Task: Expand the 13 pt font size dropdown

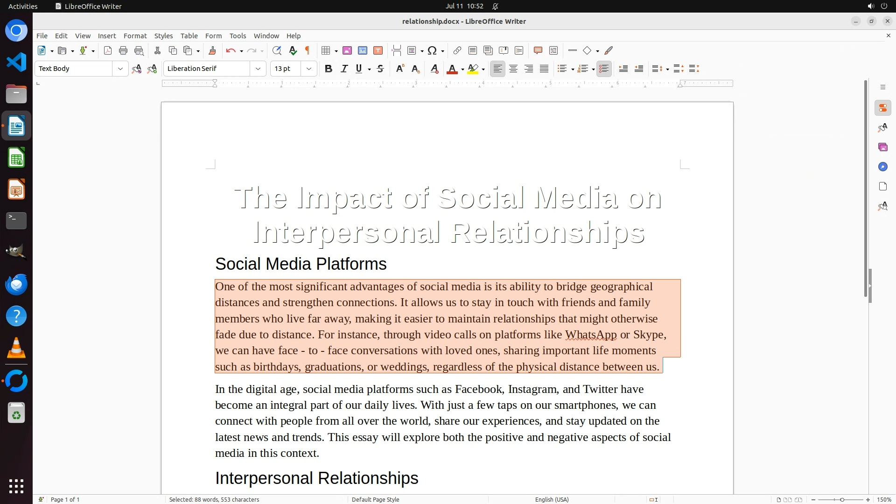Action: (308, 69)
